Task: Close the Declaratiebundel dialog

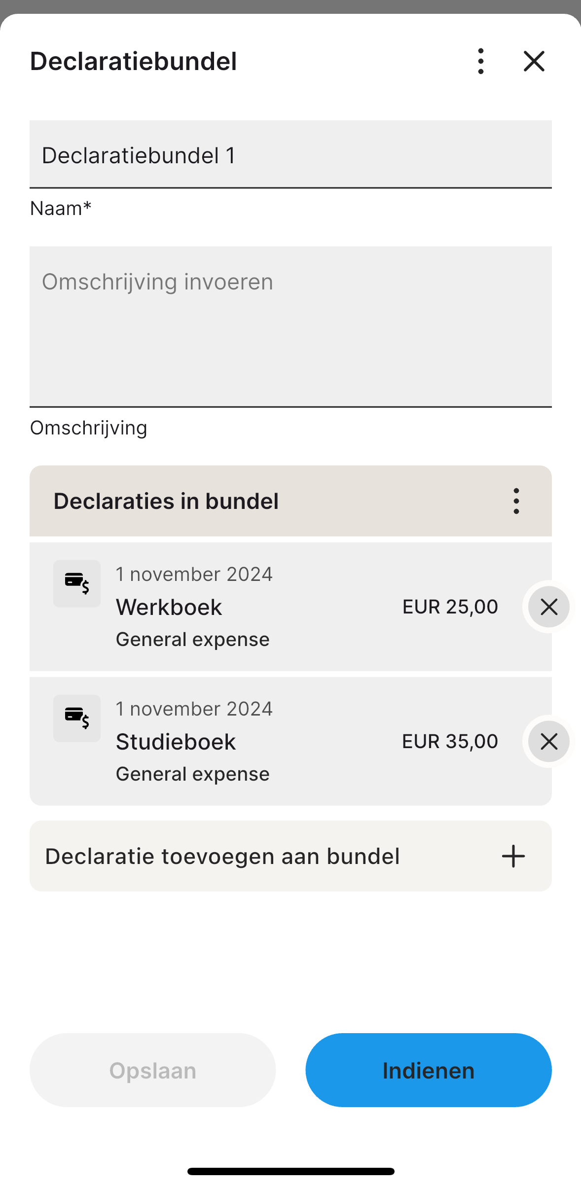Action: [534, 61]
